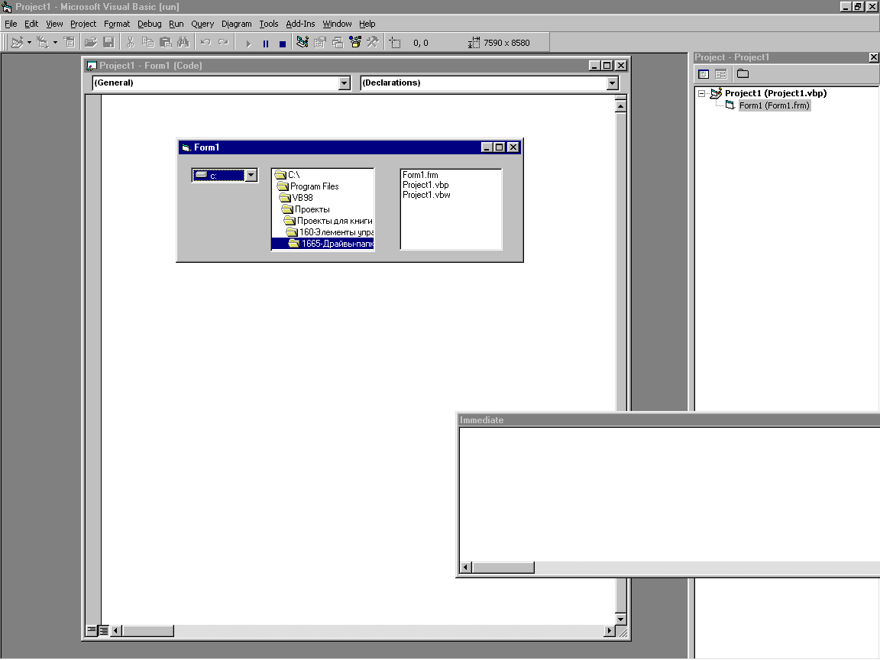The width and height of the screenshot is (880, 660).
Task: Select Project1.vbp in the file list
Action: point(425,185)
